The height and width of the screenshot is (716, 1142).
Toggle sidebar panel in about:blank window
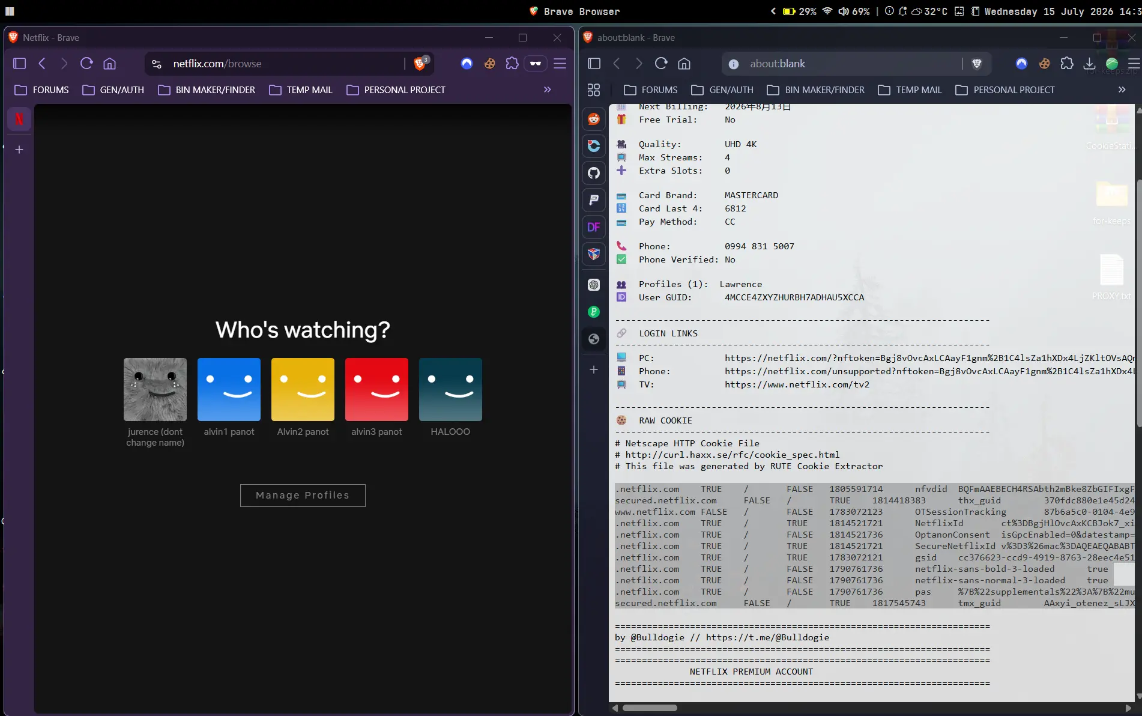[x=594, y=63]
